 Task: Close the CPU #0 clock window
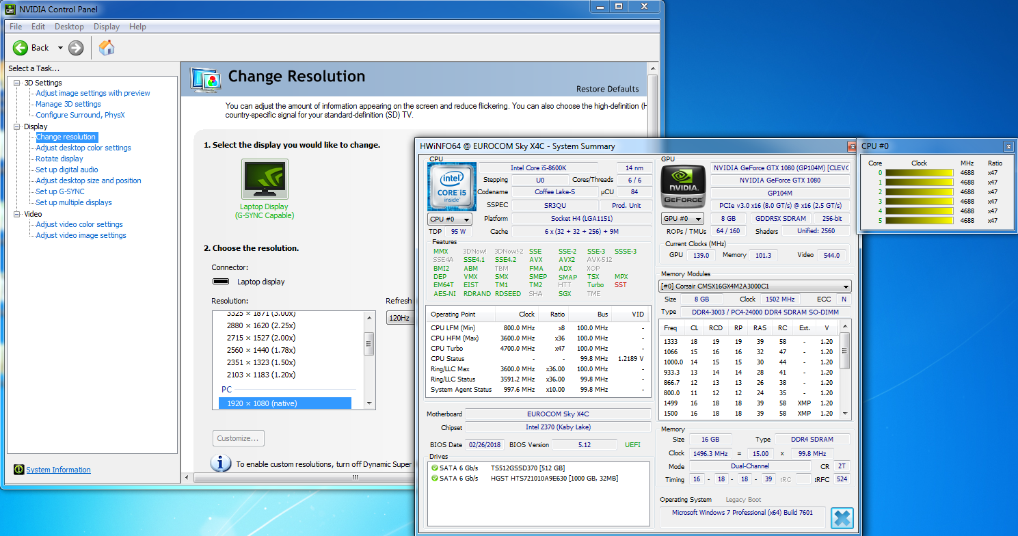pyautogui.click(x=1008, y=146)
